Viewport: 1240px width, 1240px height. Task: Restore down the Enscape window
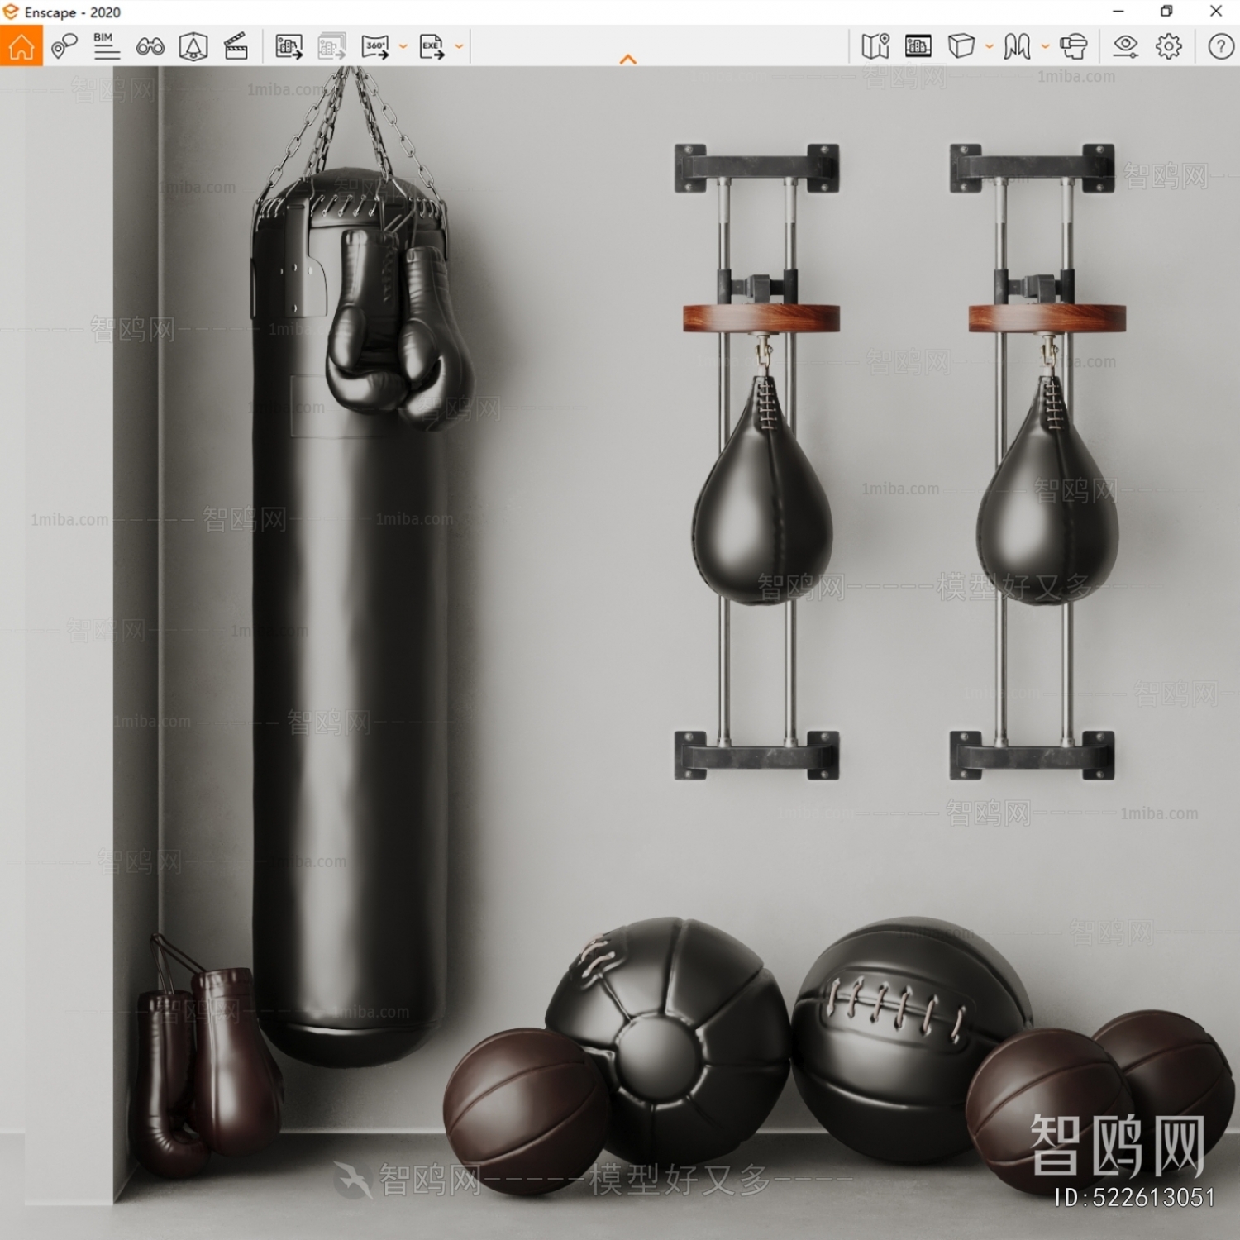[1166, 12]
